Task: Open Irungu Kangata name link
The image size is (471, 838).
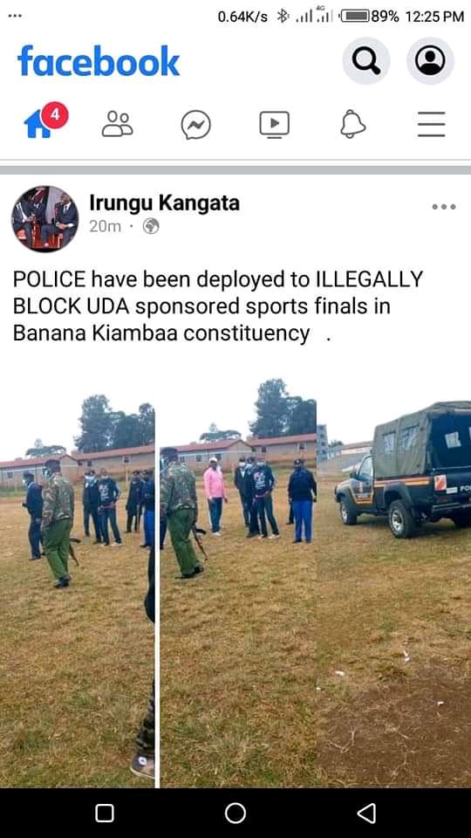Action: (164, 203)
